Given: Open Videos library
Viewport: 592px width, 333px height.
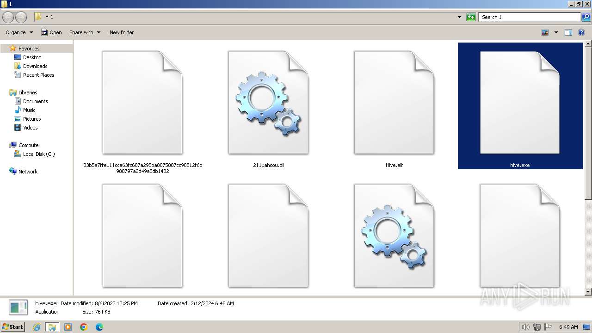Looking at the screenshot, I should click(30, 128).
